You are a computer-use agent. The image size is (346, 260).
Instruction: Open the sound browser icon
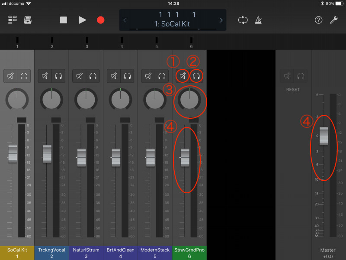(28, 20)
